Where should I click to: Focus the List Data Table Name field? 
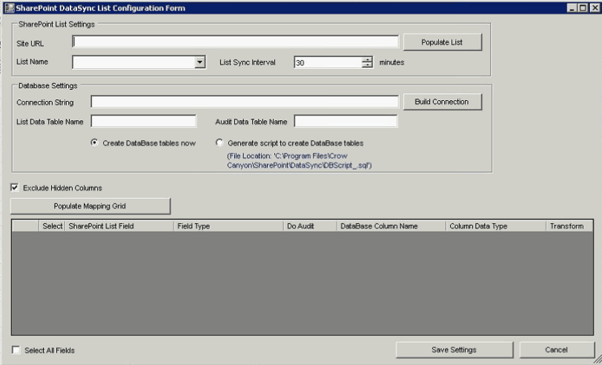pos(144,121)
